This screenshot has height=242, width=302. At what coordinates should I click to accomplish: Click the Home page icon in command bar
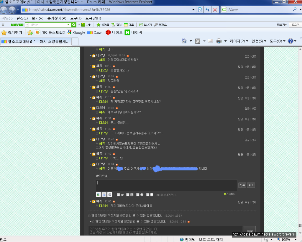coord(184,41)
